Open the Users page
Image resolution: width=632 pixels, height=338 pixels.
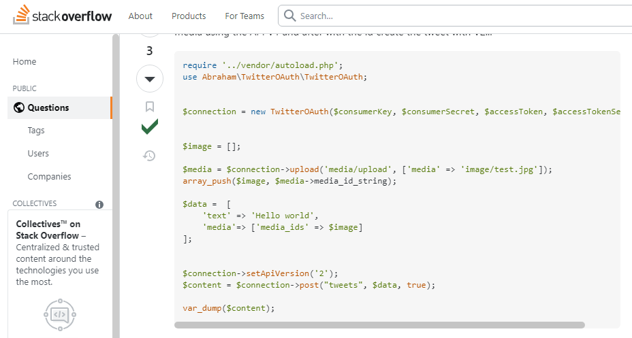(x=38, y=154)
